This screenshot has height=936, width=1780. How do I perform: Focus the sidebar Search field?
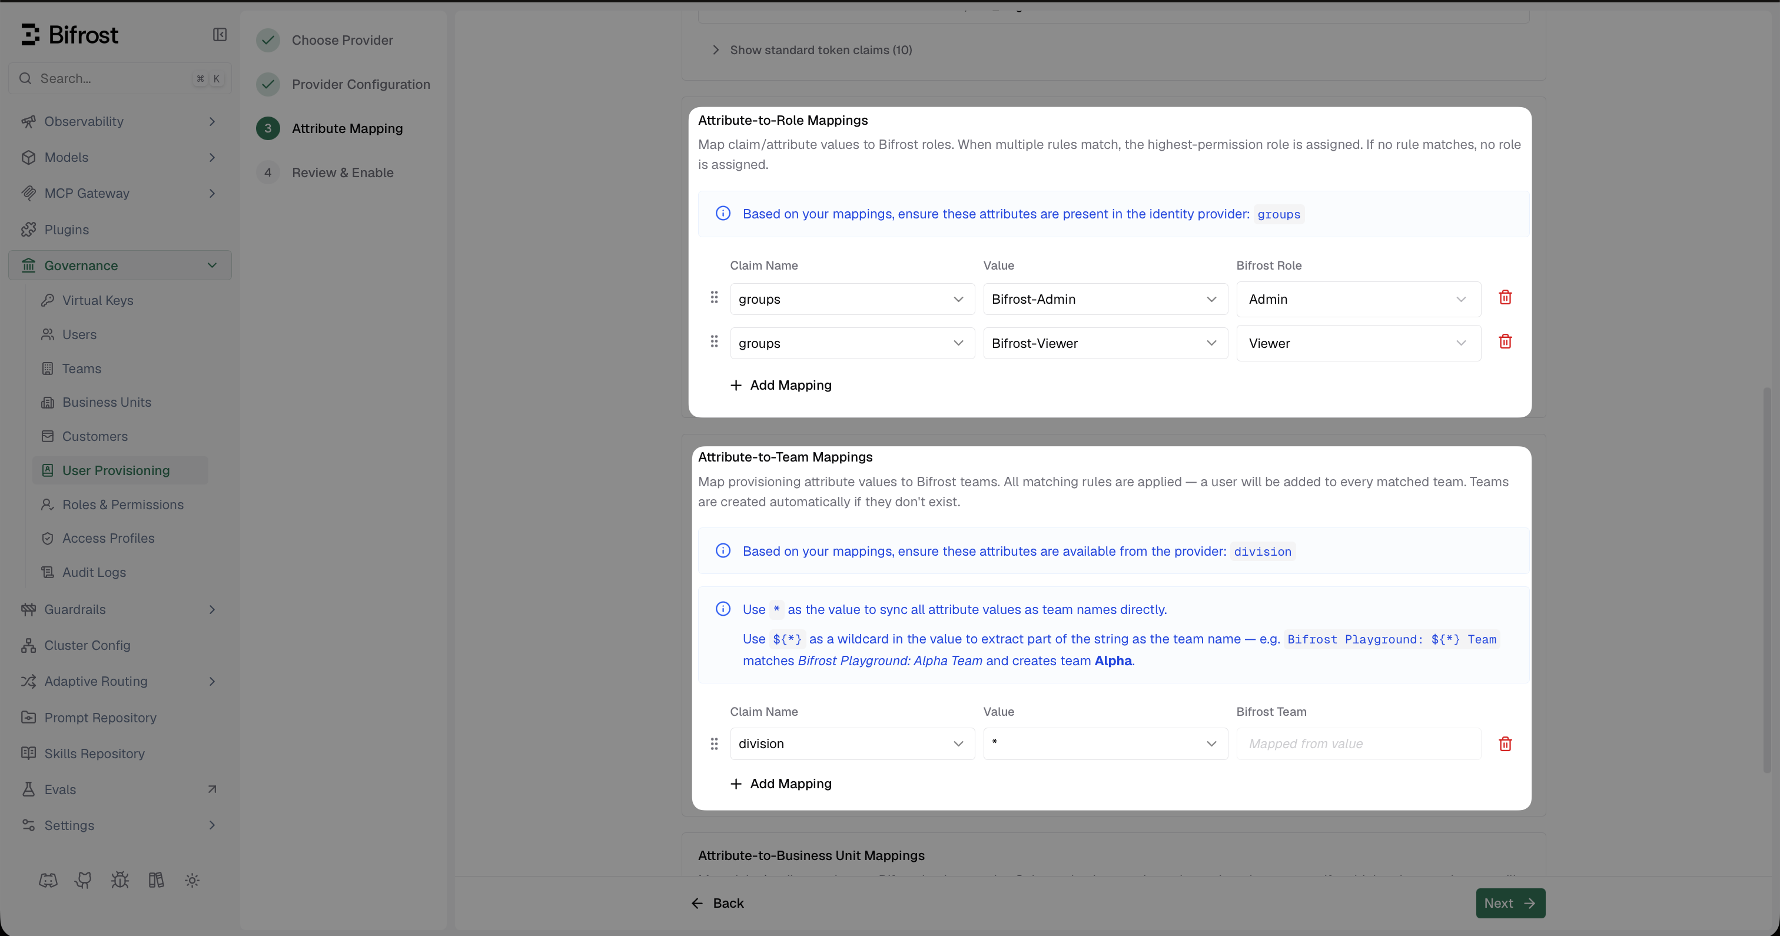(119, 79)
